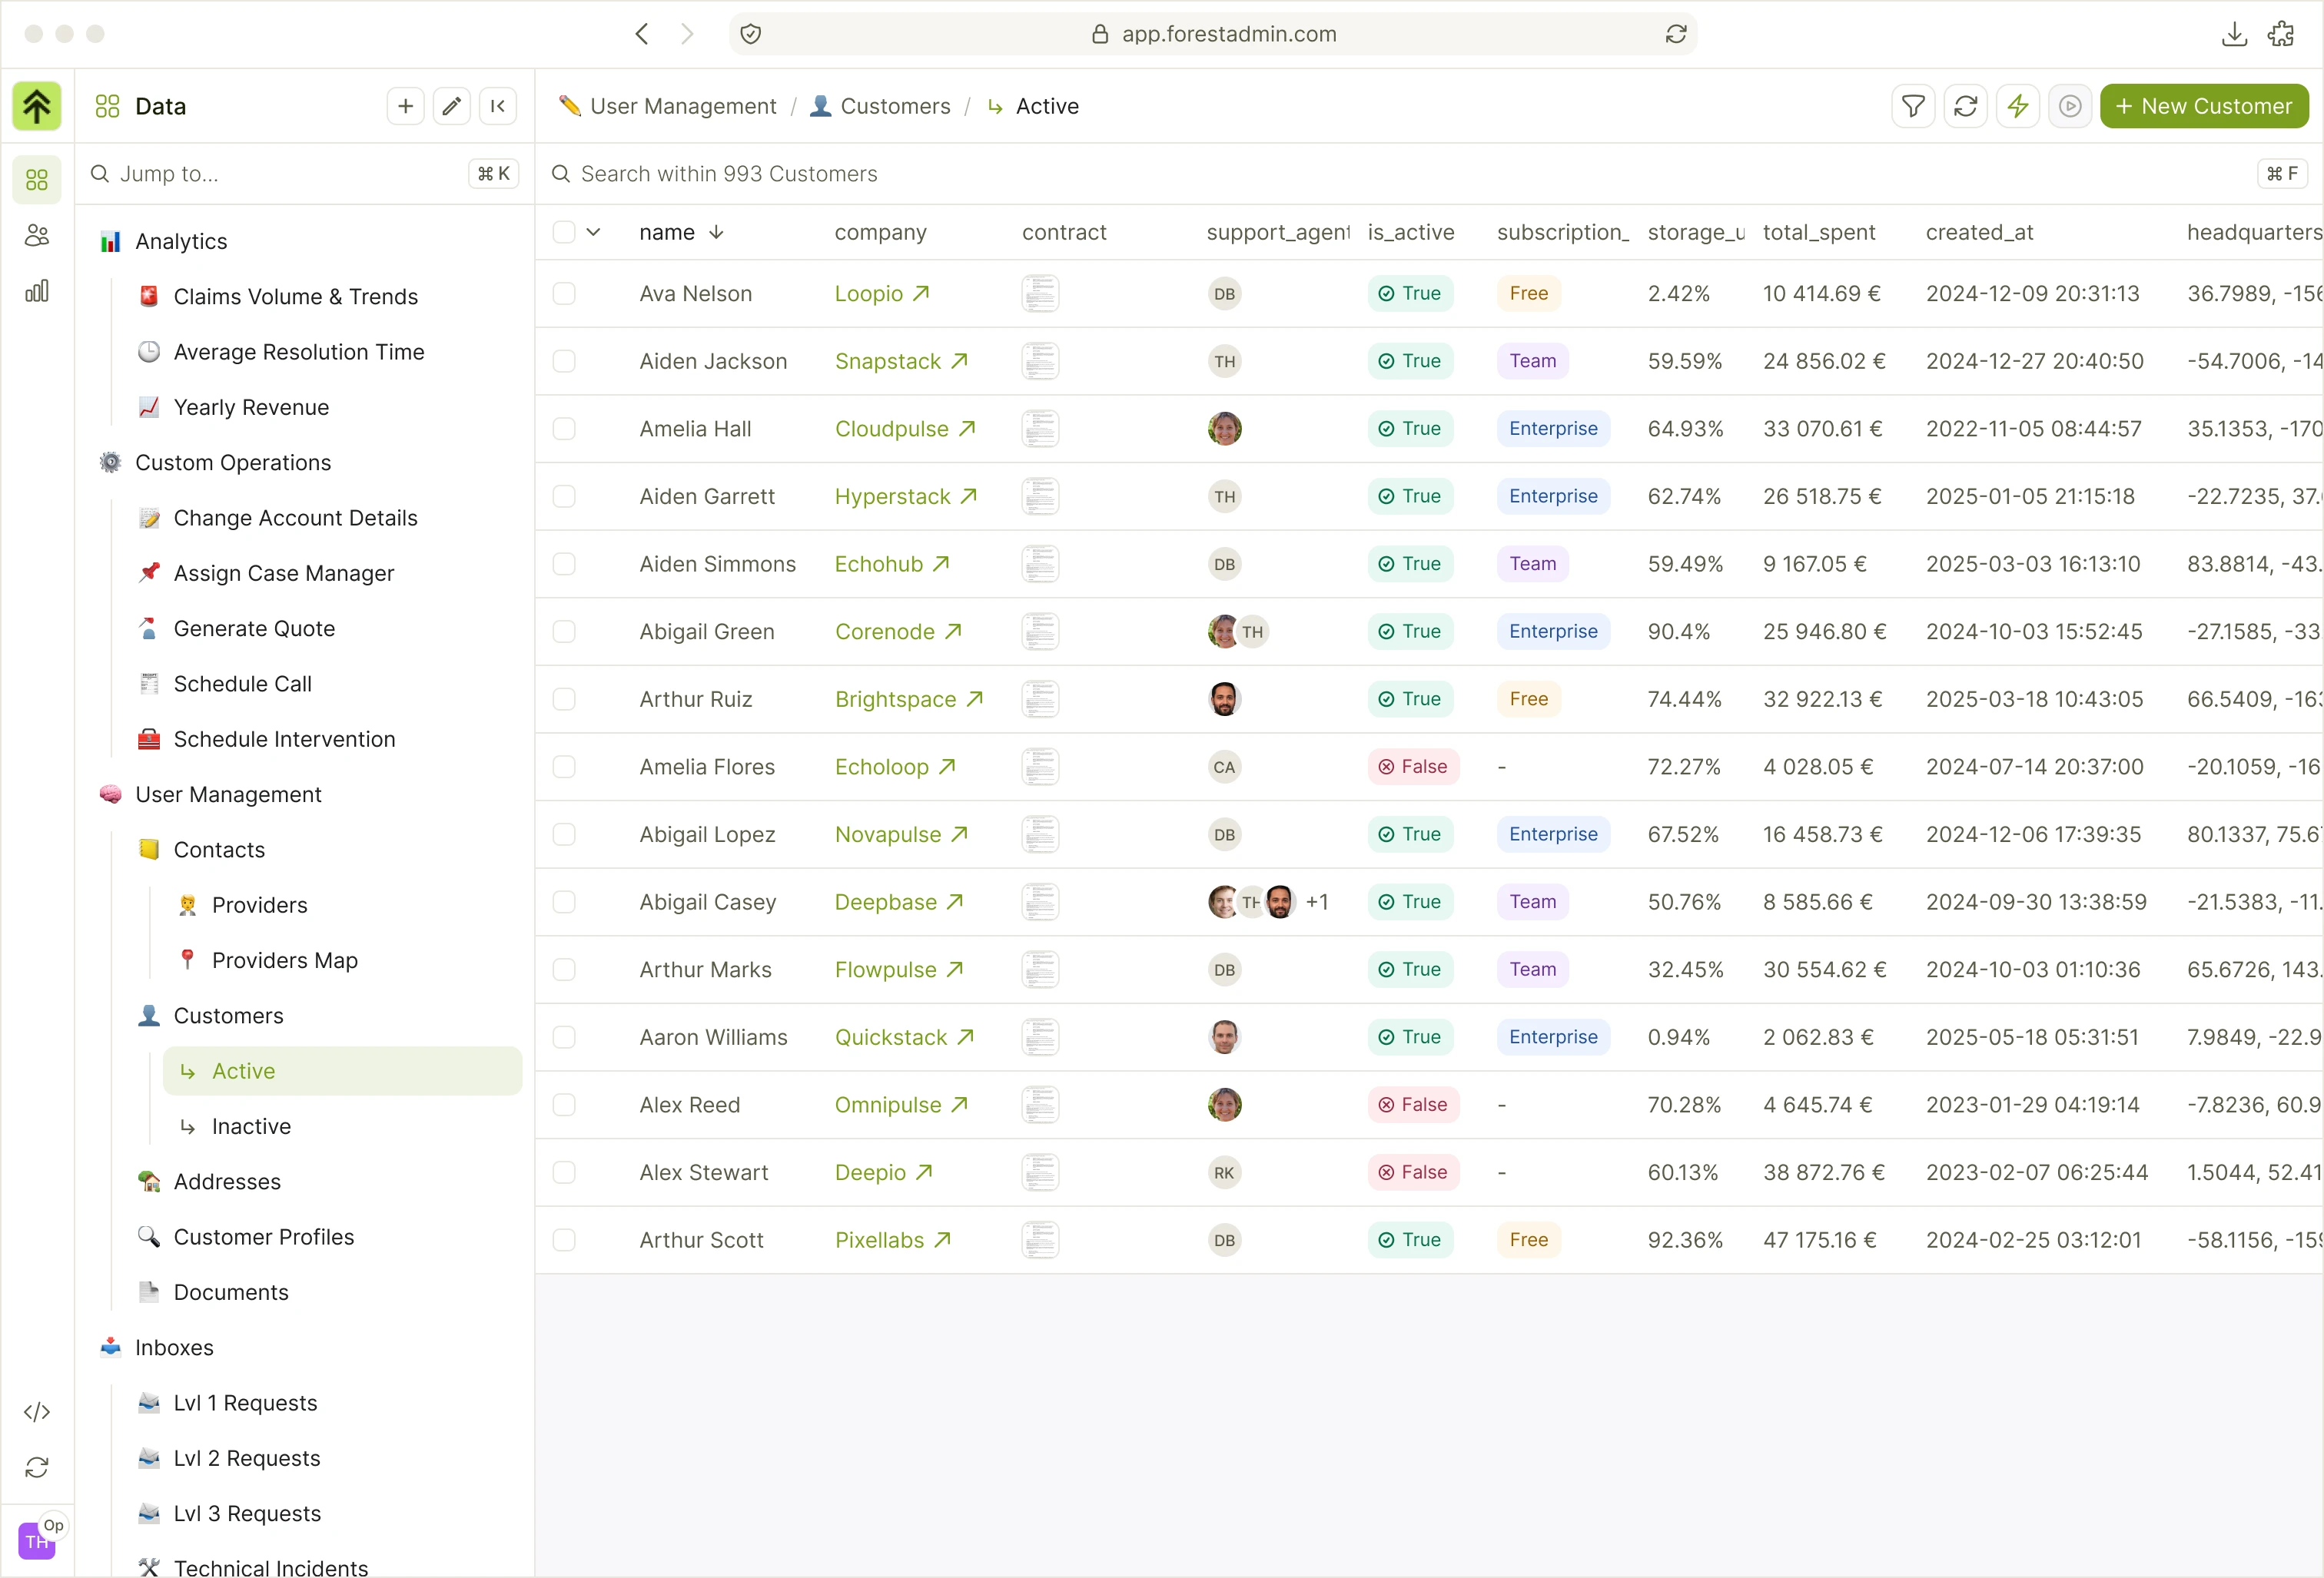This screenshot has height=1578, width=2324.
Task: Expand the Inboxes section in sidebar
Action: coord(175,1348)
